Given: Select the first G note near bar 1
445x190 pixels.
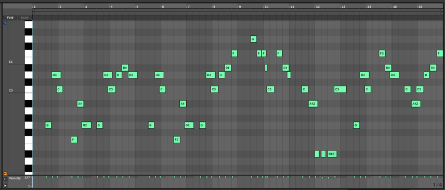Looking at the screenshot, I should [48, 125].
